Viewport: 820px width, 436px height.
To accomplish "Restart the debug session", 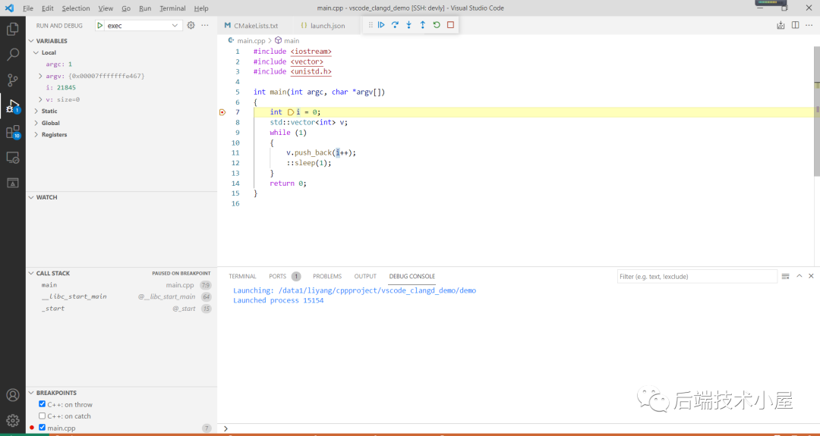I will coord(437,24).
